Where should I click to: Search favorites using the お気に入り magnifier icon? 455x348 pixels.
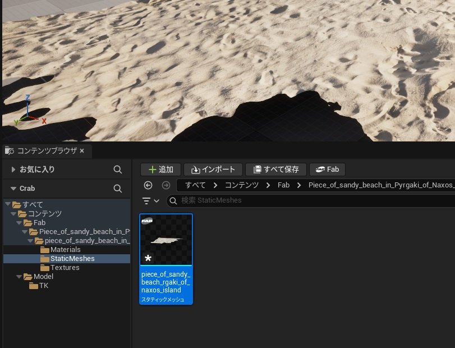coord(118,170)
